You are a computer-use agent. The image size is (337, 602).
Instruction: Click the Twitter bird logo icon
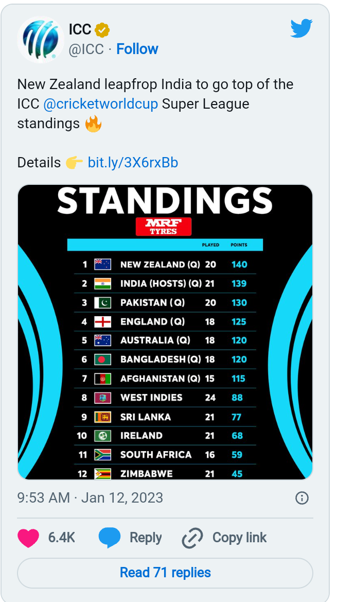[x=301, y=29]
